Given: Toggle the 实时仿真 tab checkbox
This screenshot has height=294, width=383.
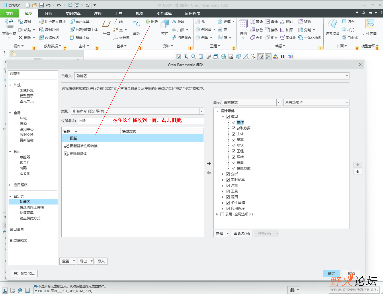Looking at the screenshot, I should 228,180.
